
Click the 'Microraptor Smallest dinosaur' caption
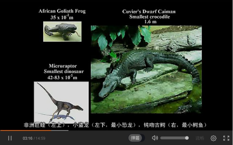click(63, 69)
